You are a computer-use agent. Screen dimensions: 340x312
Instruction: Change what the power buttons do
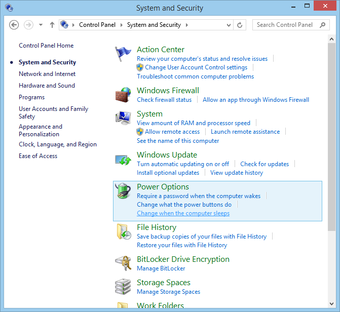tap(184, 205)
